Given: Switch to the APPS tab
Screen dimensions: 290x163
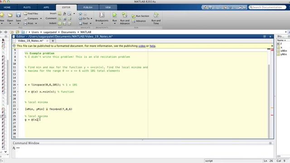Looking at the screenshot, I should (x=46, y=7).
